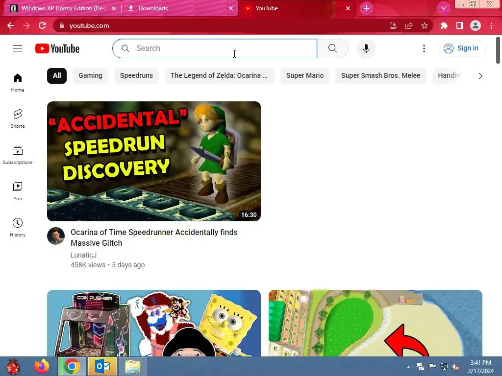Click the page vertical scrollbar

pyautogui.click(x=498, y=50)
